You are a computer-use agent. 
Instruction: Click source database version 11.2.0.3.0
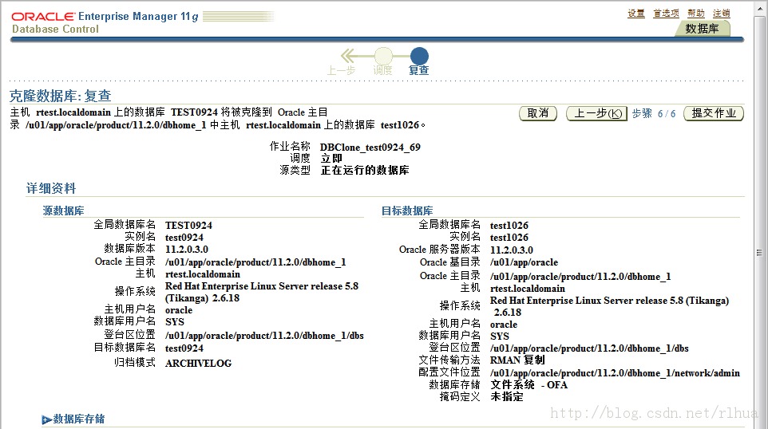click(187, 250)
